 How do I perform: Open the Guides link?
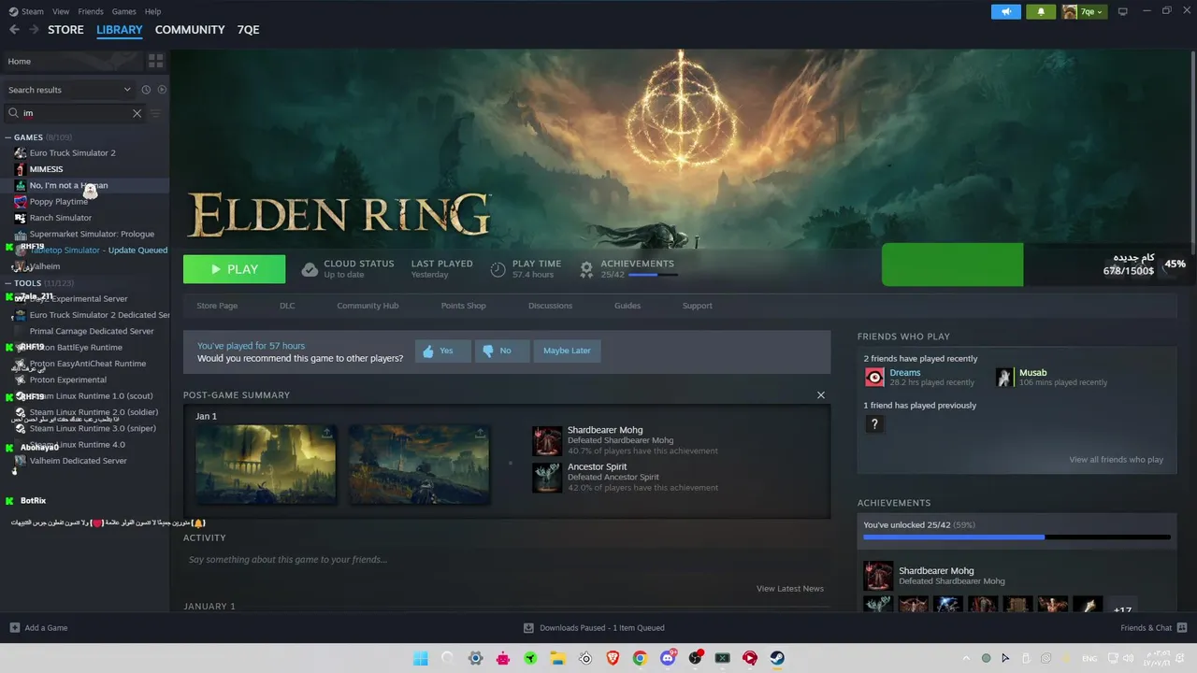[x=627, y=306]
